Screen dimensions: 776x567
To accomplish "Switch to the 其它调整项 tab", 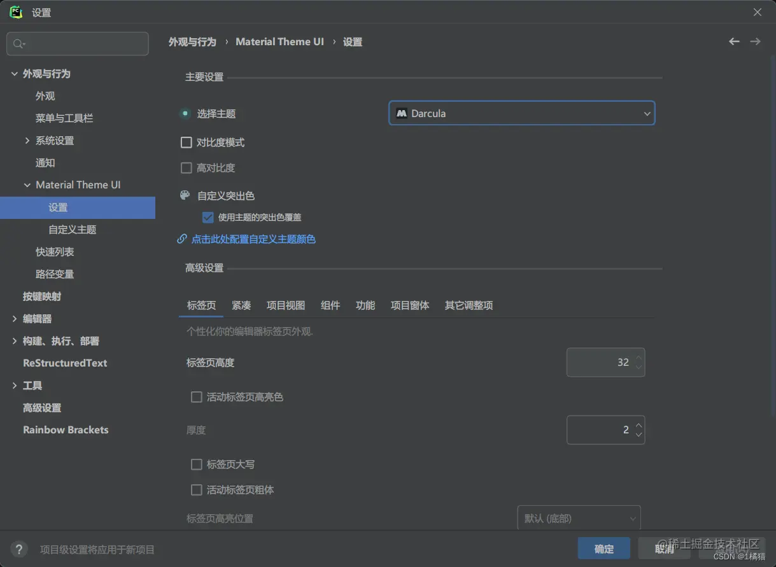I will (469, 305).
